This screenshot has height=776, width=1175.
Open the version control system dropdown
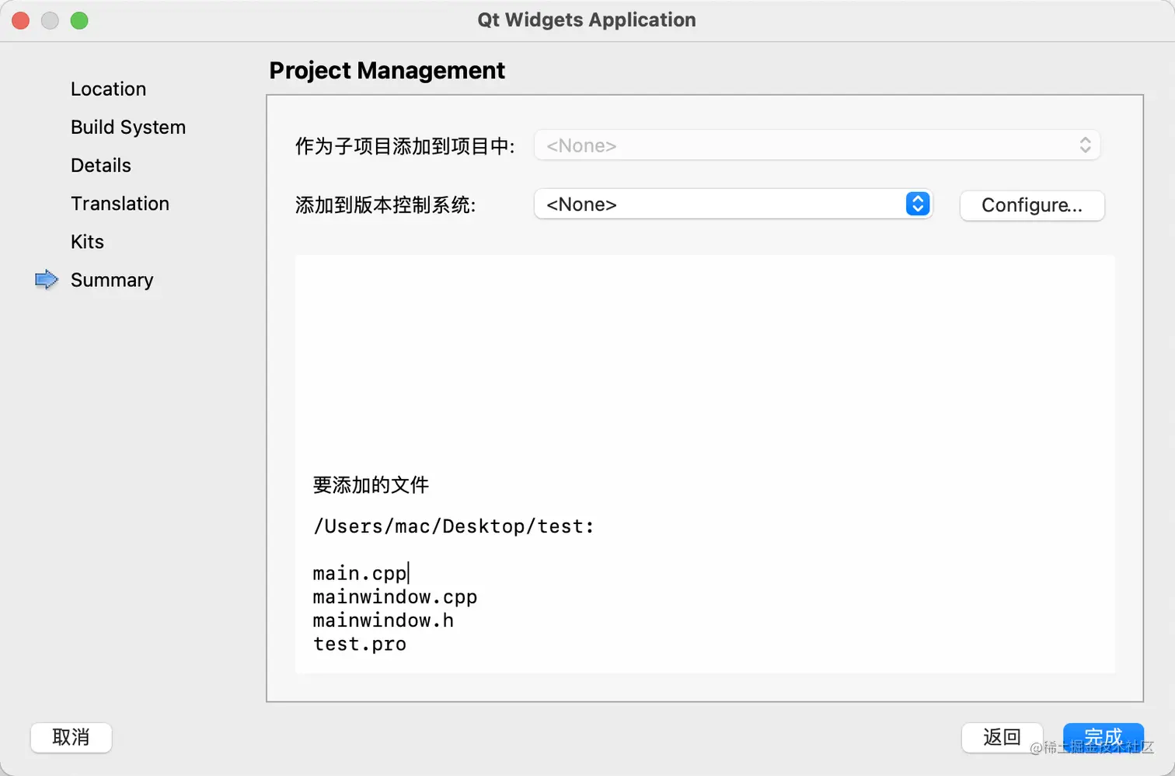733,204
